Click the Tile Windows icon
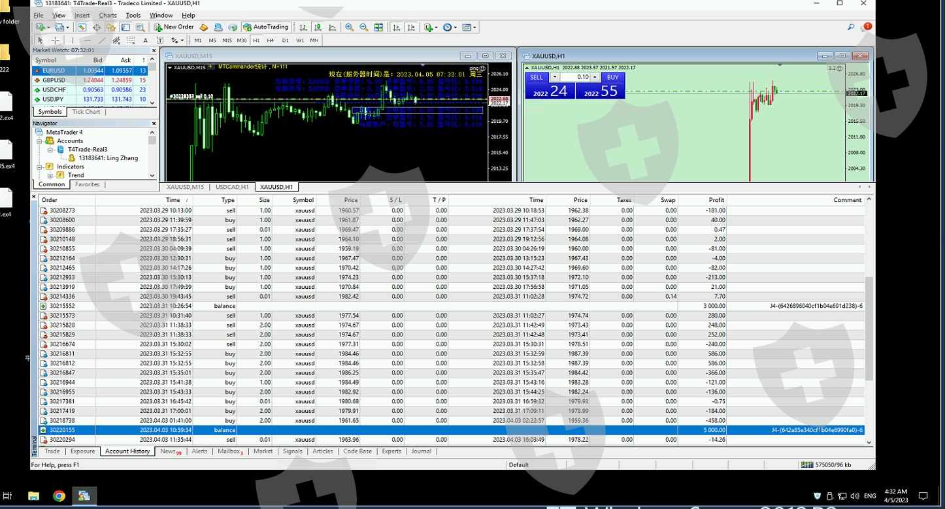This screenshot has height=509, width=945. click(378, 27)
